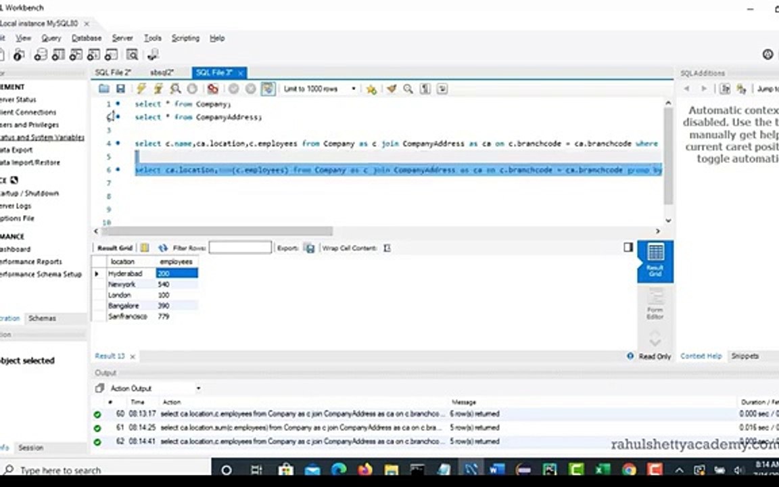
Task: Click the reconnect to DBMS icon
Action: point(153,55)
